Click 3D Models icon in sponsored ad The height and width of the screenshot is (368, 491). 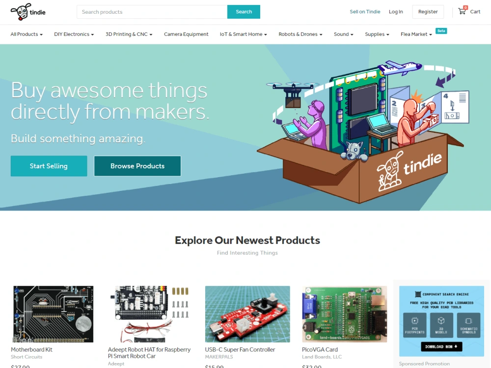pos(441,325)
